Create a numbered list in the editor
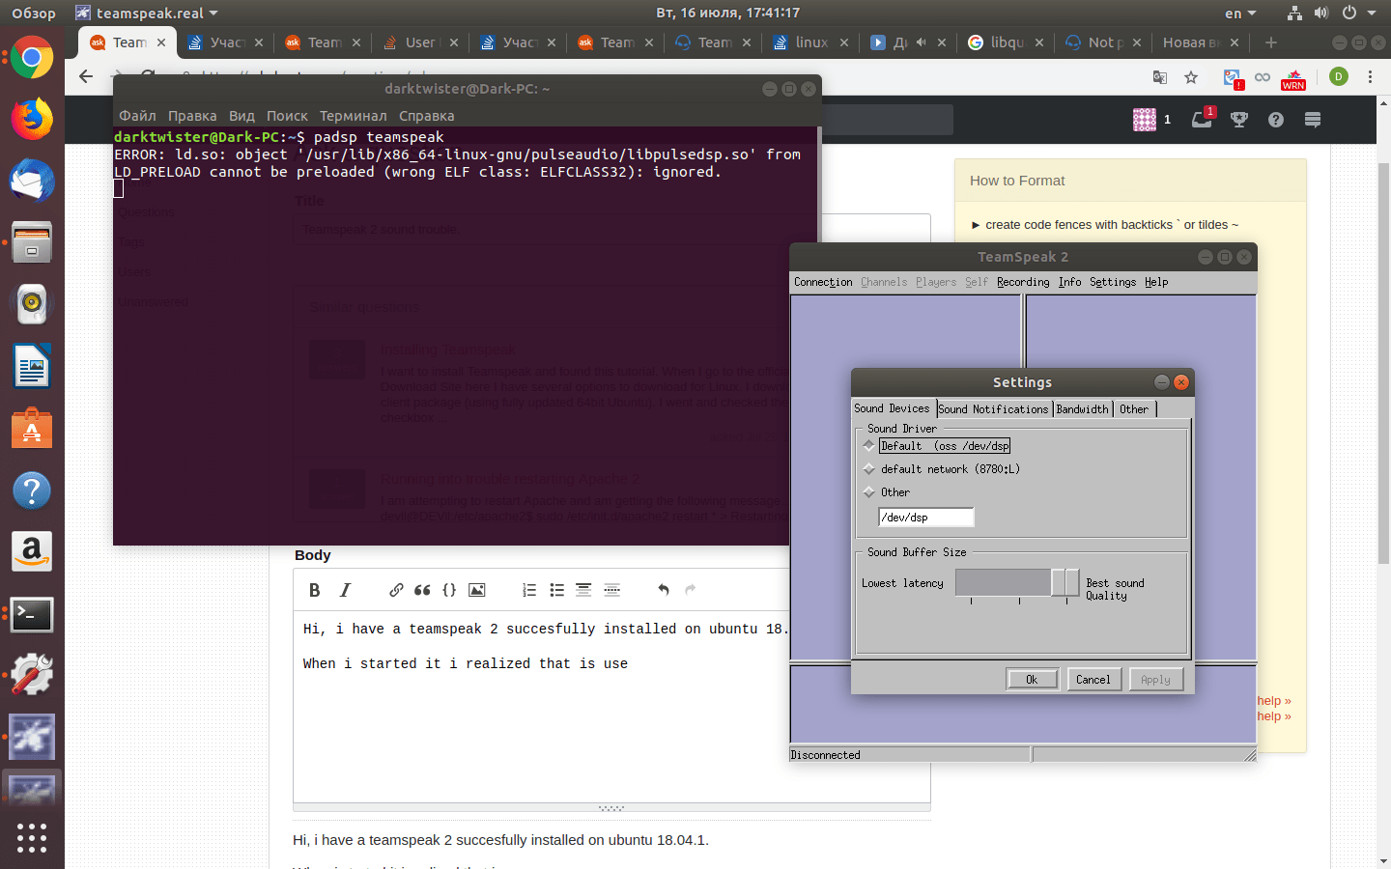Screen dimensions: 1391x869 [x=528, y=590]
